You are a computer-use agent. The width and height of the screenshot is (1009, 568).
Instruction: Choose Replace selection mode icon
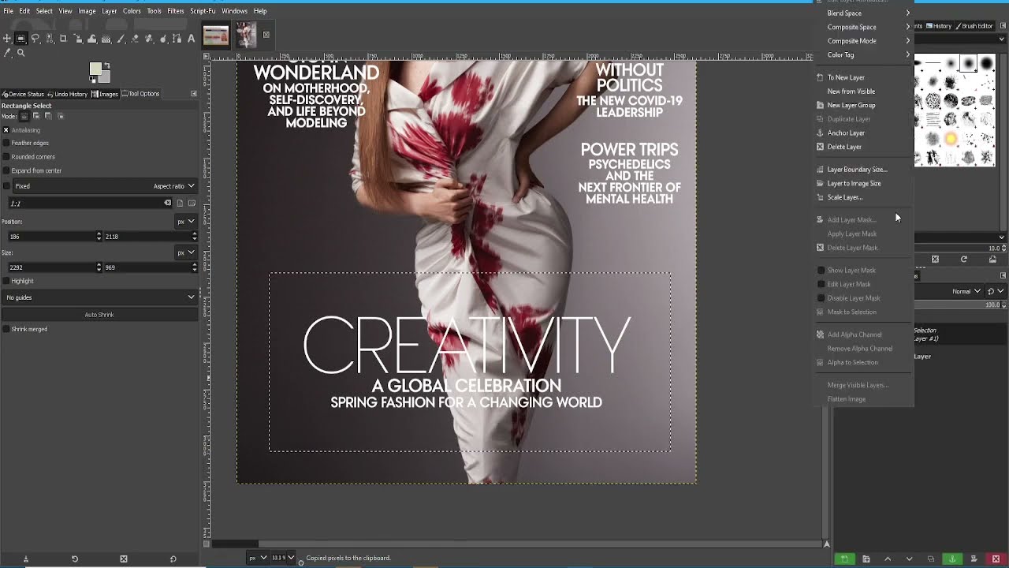tap(24, 116)
